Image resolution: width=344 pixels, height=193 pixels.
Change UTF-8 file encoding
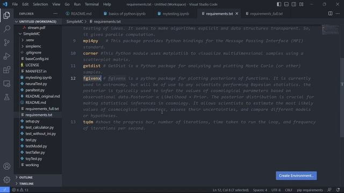point(276,190)
